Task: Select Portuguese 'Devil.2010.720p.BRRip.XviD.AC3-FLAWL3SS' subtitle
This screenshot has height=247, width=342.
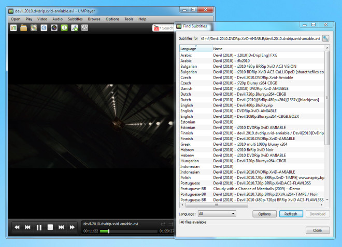Action: 252,183
